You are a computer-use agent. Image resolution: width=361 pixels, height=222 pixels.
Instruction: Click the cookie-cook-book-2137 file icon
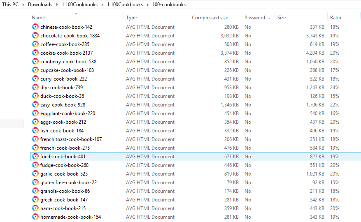point(35,53)
